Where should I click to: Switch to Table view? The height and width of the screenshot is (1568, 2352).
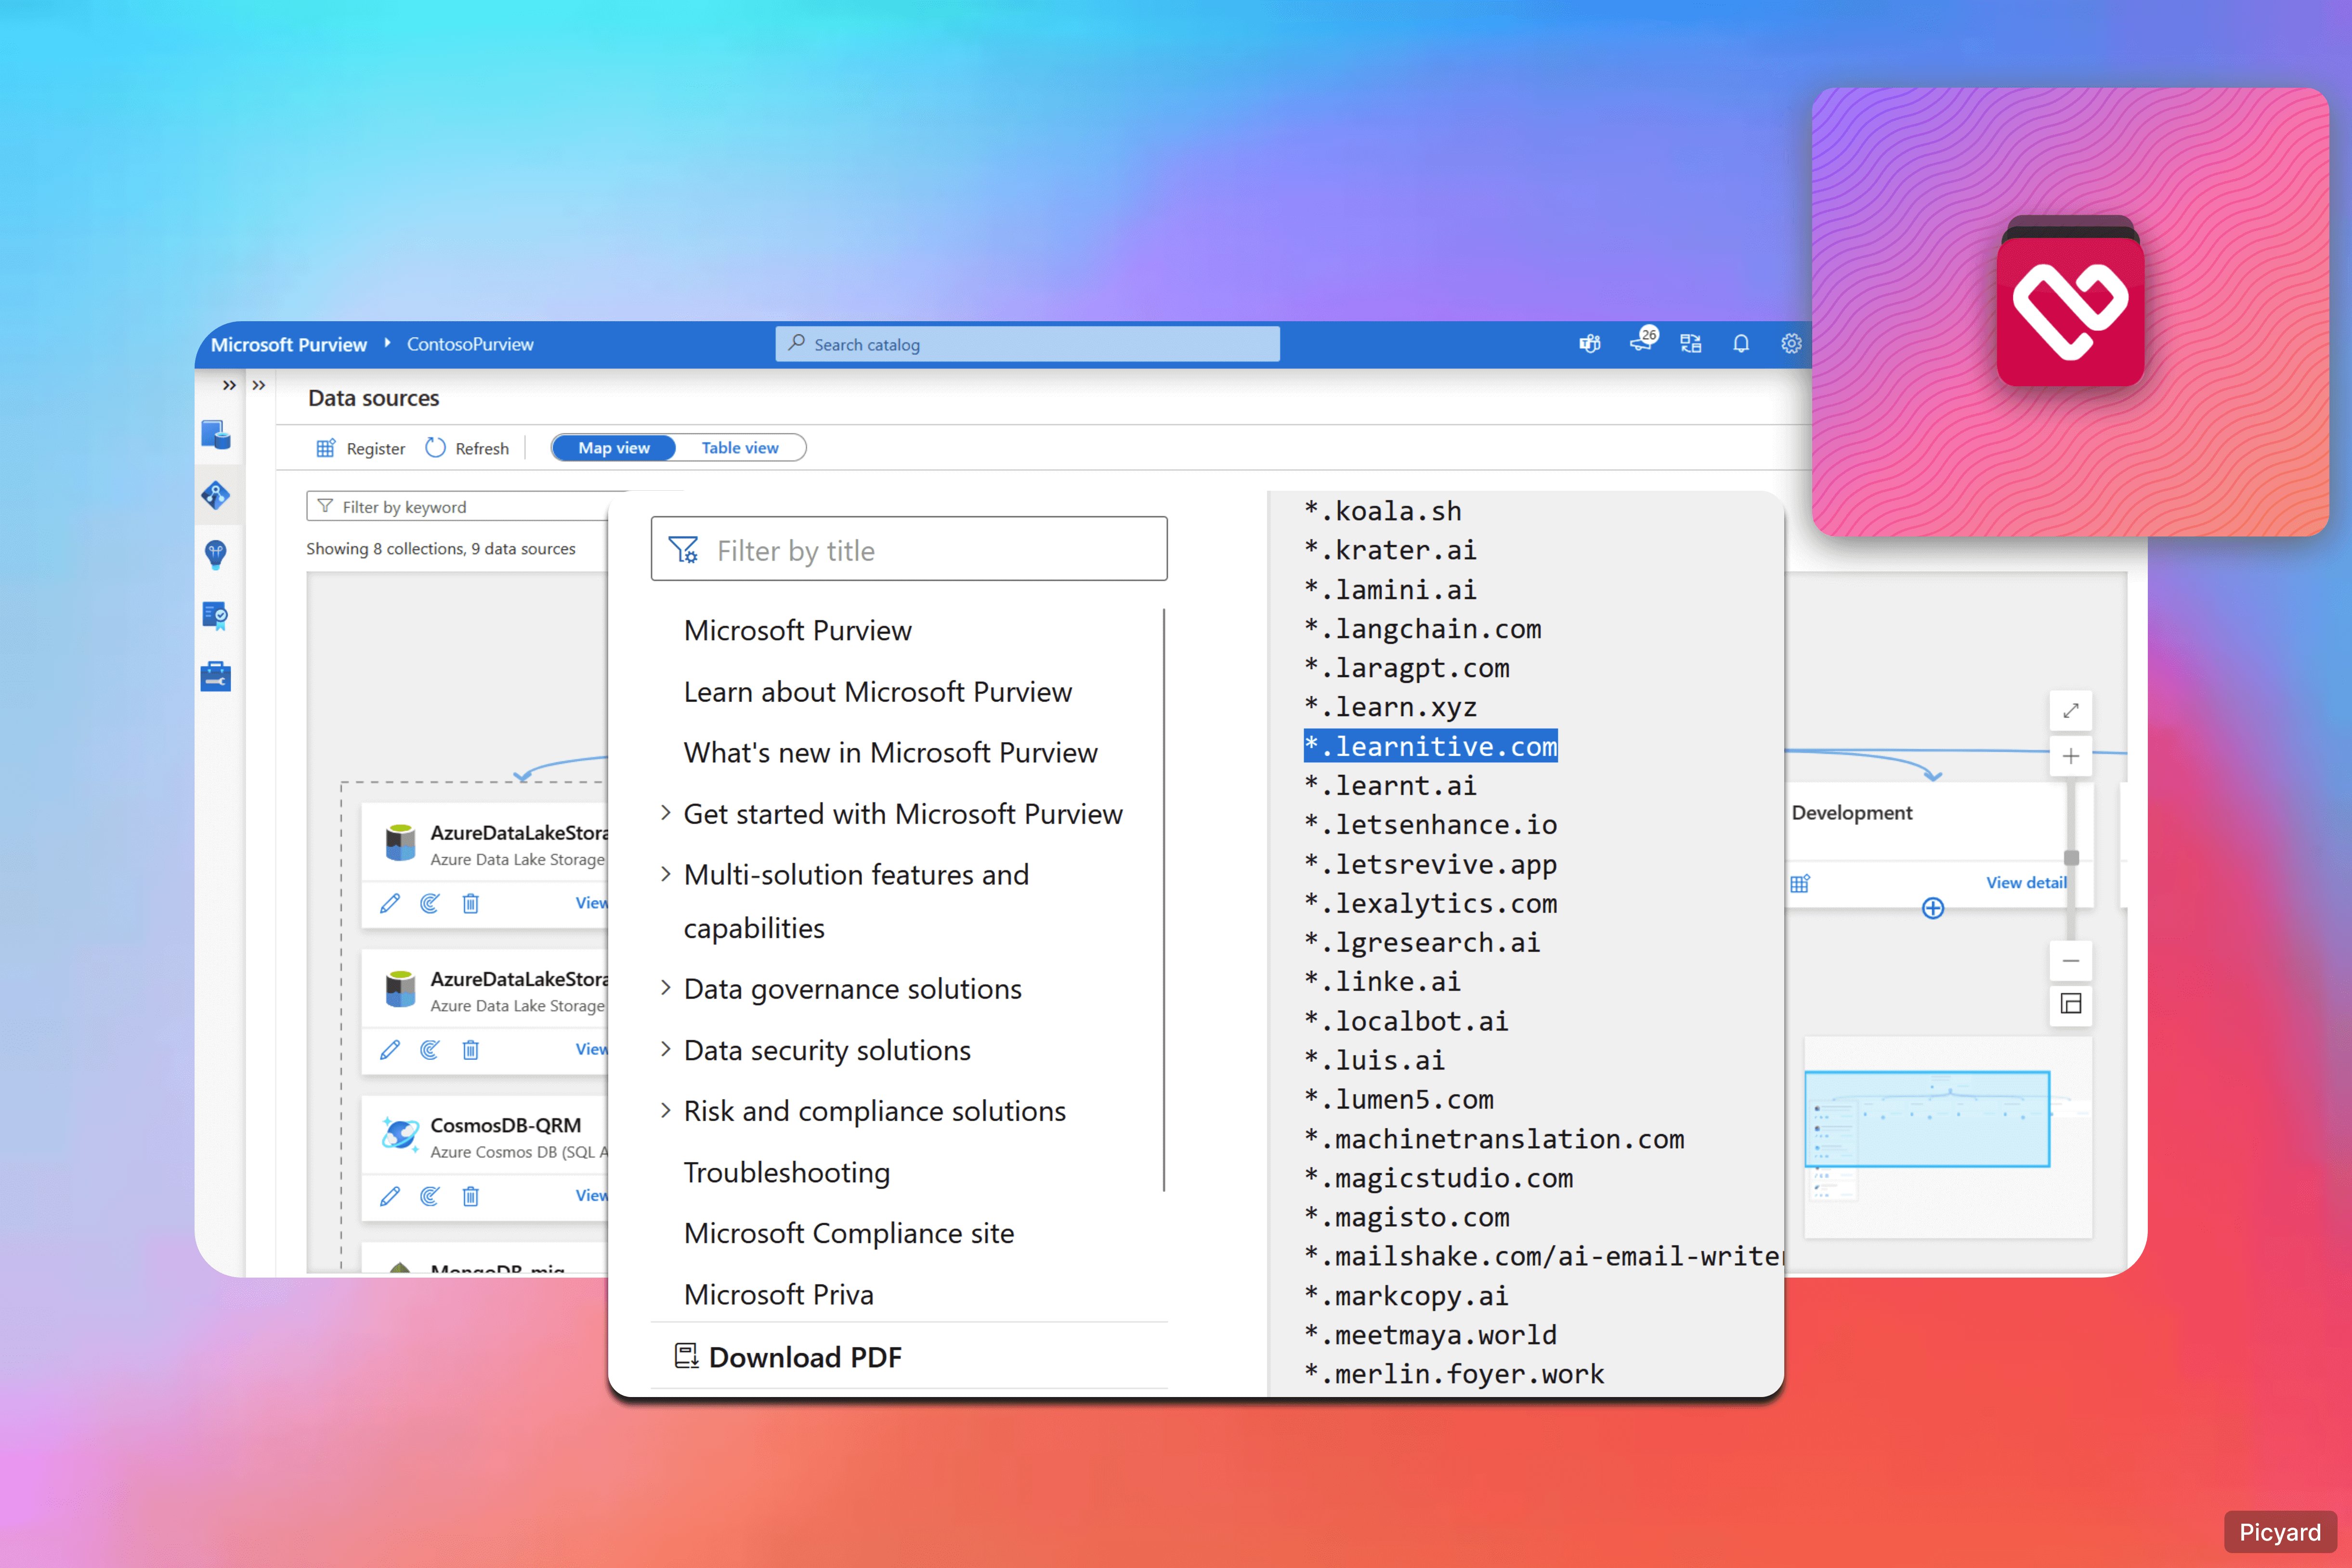(x=740, y=448)
